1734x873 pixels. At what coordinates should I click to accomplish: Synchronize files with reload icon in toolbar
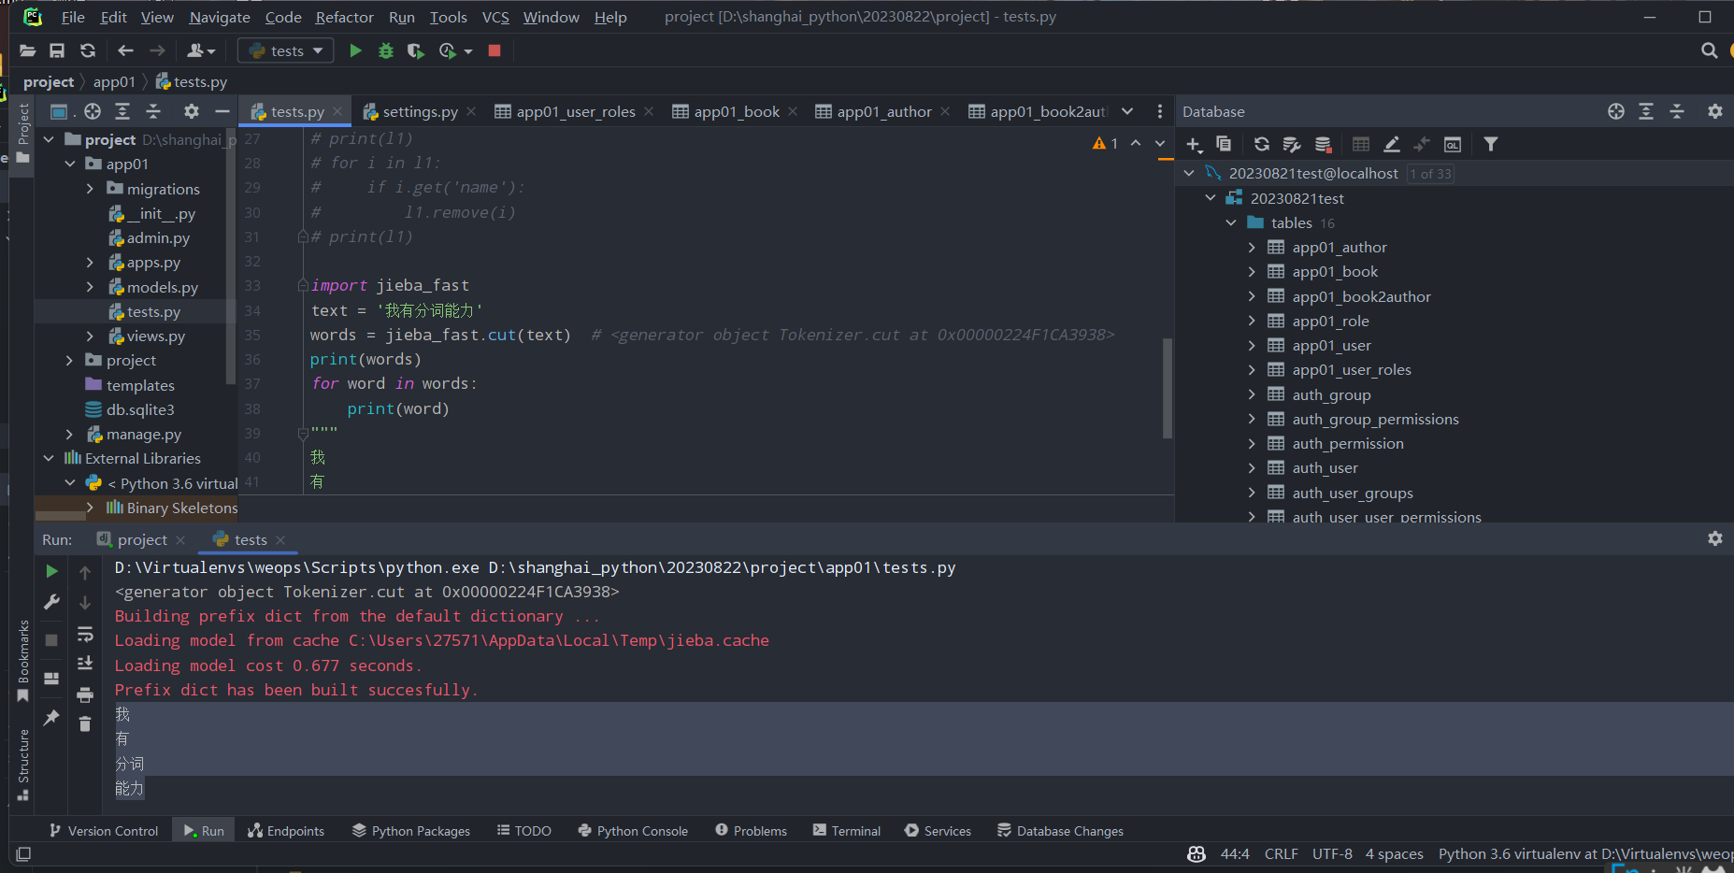click(88, 50)
